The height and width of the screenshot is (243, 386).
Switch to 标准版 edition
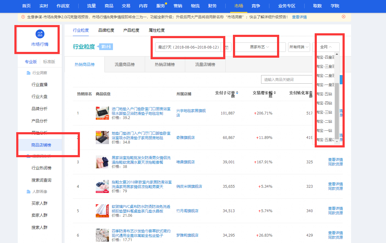pos(49,62)
